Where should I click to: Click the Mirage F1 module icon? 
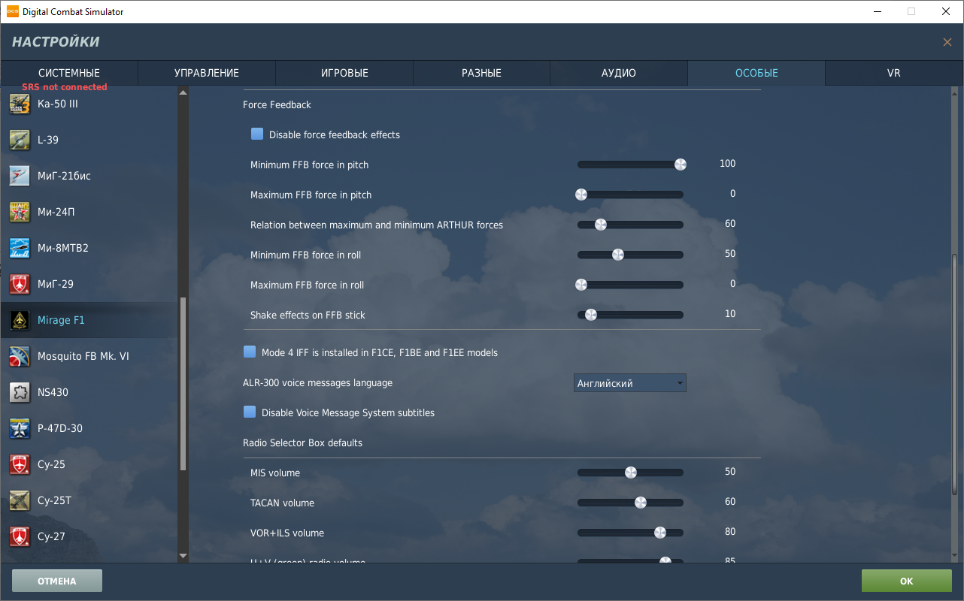(x=20, y=320)
